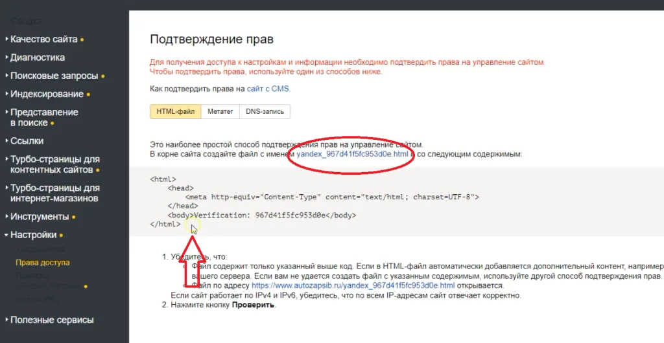Image resolution: width=664 pixels, height=343 pixels.
Task: Switch to the Метатег tab
Action: pos(220,112)
